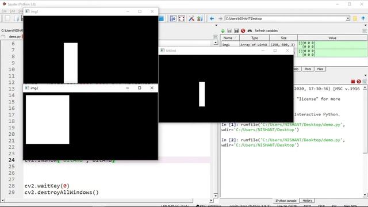
Task: Open the demo.py editor tab
Action: point(14,37)
